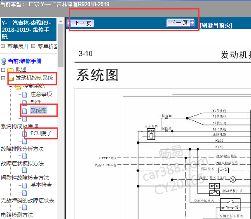Open 间歇性故障检查方法 page

25,178
